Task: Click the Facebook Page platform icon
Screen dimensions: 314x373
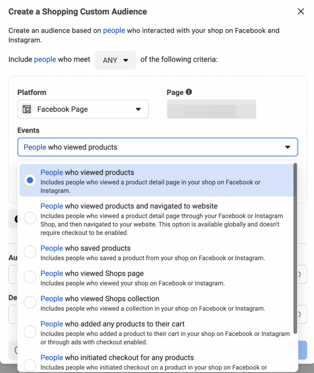Action: [x=27, y=109]
